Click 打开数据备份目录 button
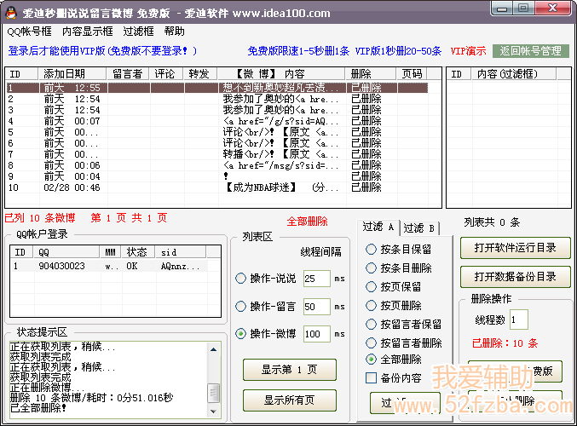This screenshot has width=577, height=426. pos(515,277)
